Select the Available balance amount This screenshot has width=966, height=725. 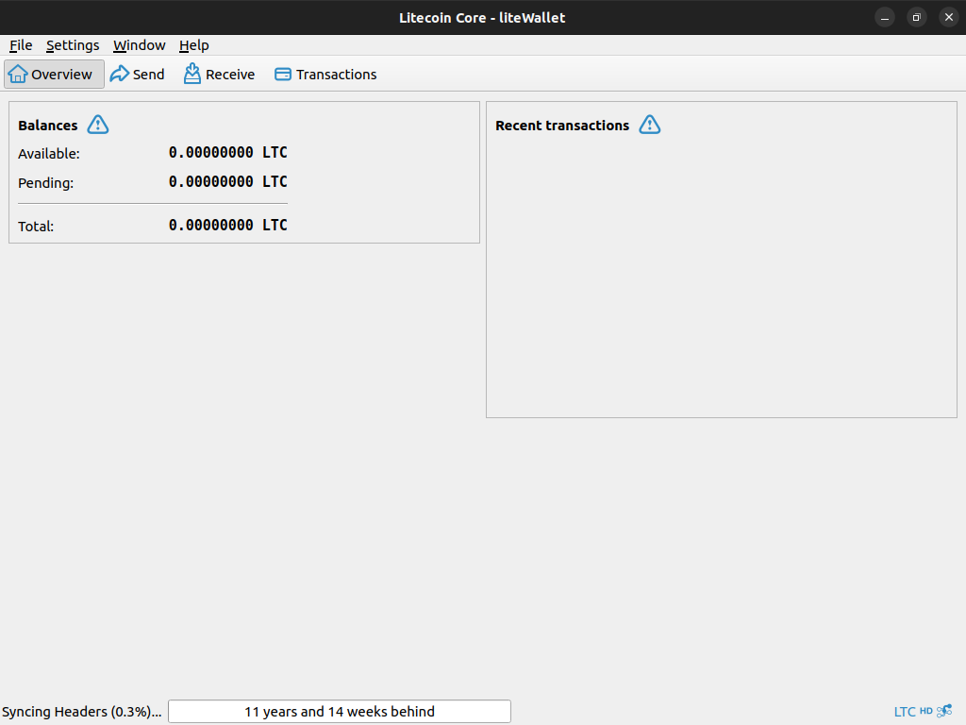click(x=228, y=152)
